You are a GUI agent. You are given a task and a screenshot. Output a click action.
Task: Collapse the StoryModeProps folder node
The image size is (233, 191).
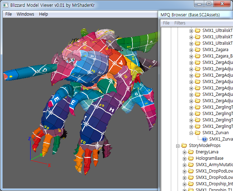point(178,146)
